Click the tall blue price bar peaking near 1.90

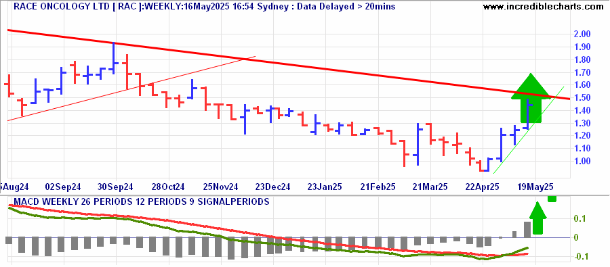pyautogui.click(x=114, y=58)
